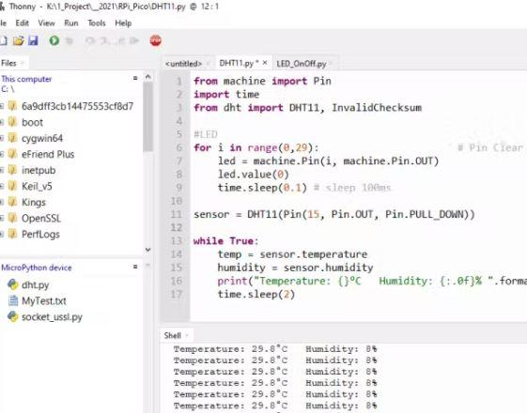Click the file list vertical scrollbar thumb

(147, 117)
